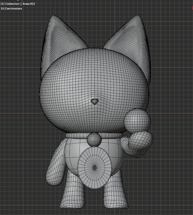Viewport: 193px width, 215px height.
Task: Select the oval coin mesh on the belly
Action: pyautogui.click(x=95, y=168)
